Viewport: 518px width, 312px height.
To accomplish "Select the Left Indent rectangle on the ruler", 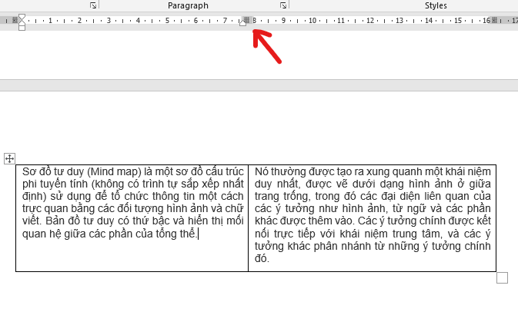I will tap(22, 28).
